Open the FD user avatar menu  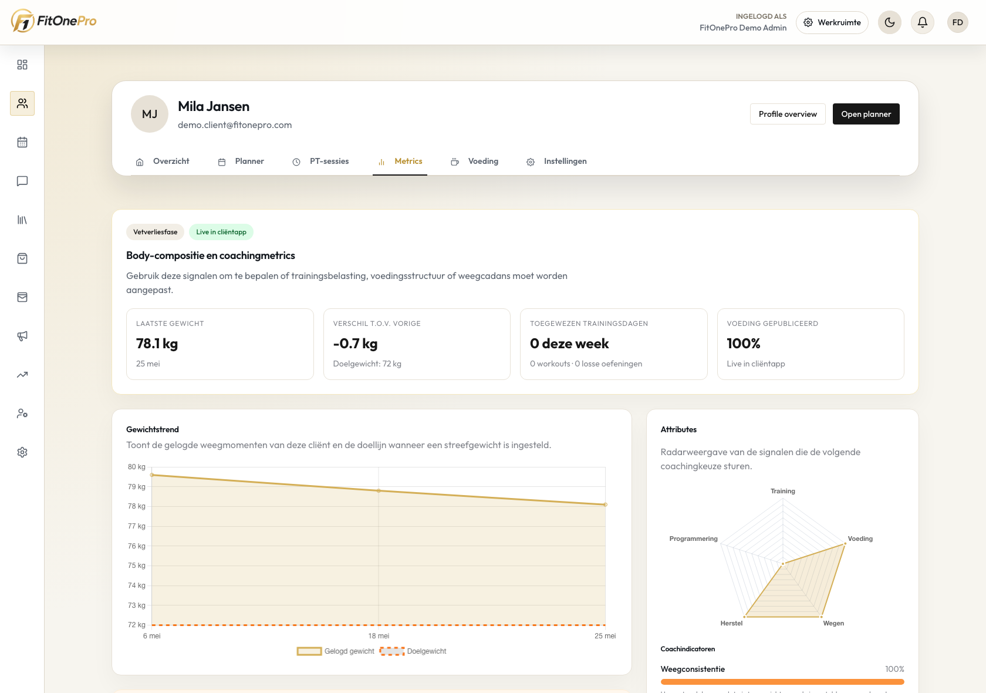(958, 22)
